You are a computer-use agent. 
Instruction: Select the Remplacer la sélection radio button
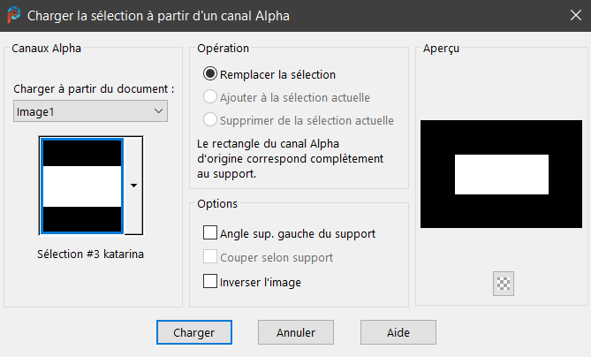(210, 75)
